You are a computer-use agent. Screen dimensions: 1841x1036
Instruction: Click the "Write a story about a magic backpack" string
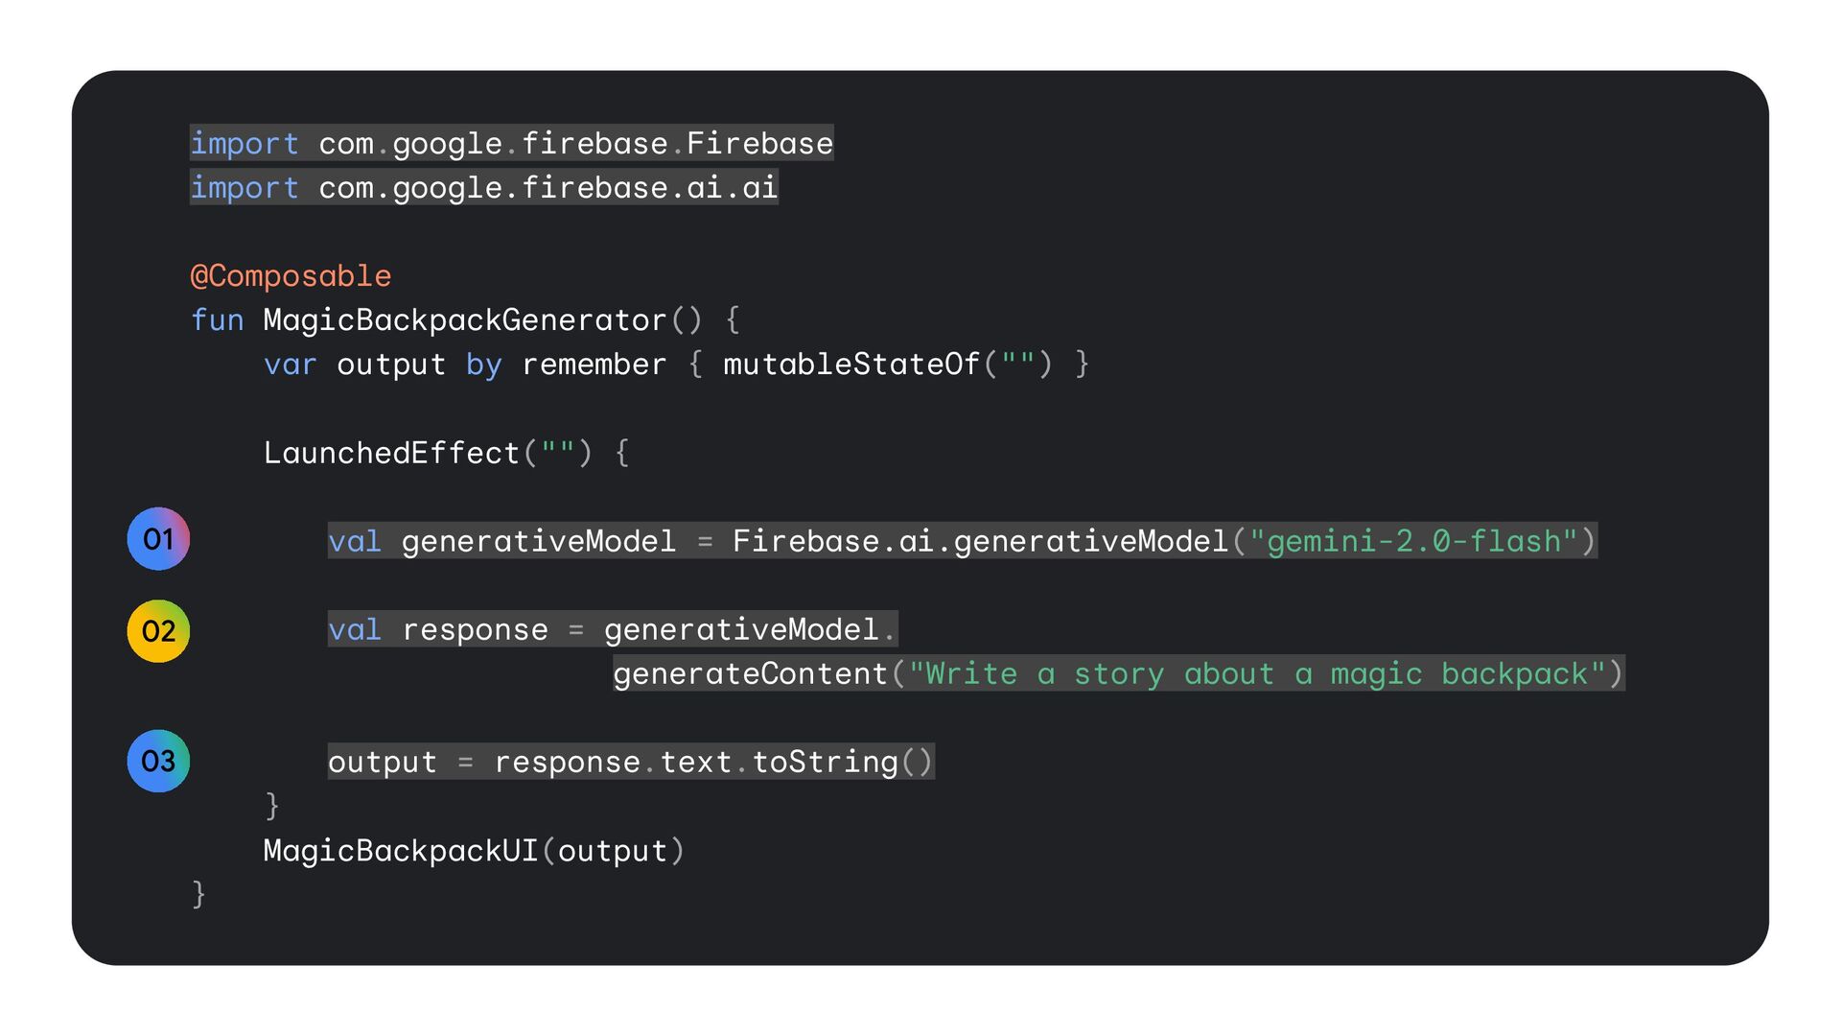(1257, 673)
